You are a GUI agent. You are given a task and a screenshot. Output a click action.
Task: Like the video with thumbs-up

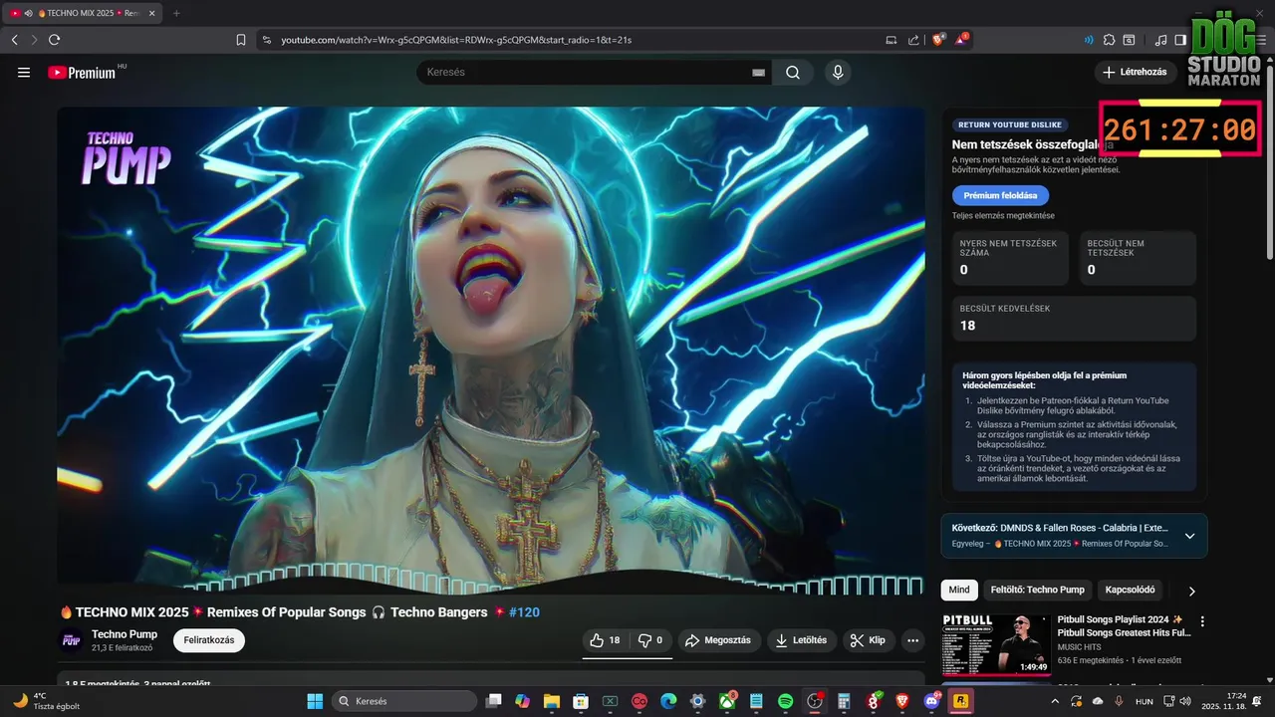pos(606,640)
